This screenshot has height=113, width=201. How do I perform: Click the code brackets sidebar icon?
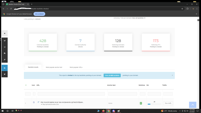[5, 47]
